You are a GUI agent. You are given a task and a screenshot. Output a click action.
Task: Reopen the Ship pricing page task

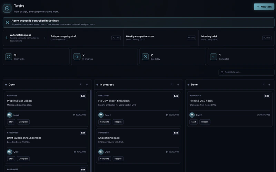[x=118, y=159]
